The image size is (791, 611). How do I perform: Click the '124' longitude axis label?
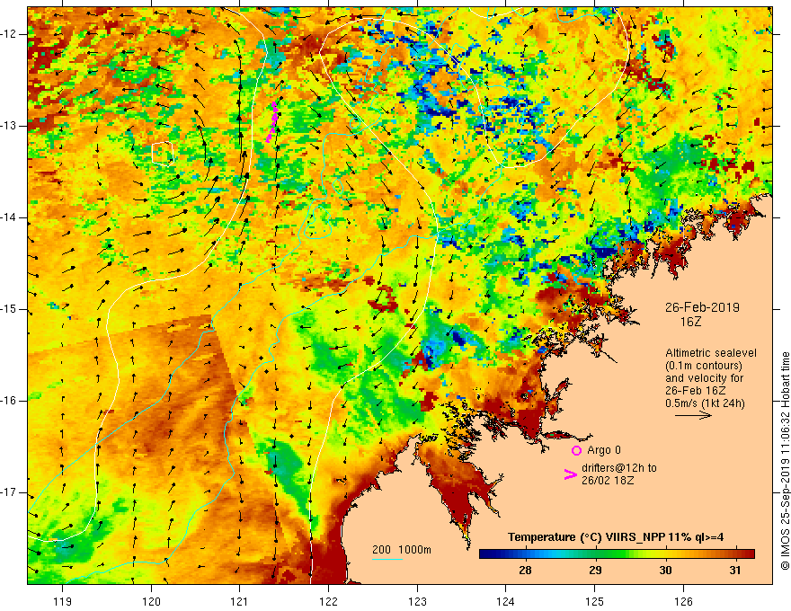pos(506,601)
